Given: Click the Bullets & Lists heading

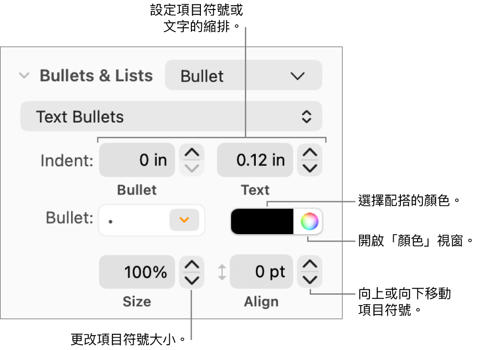Looking at the screenshot, I should 96,76.
